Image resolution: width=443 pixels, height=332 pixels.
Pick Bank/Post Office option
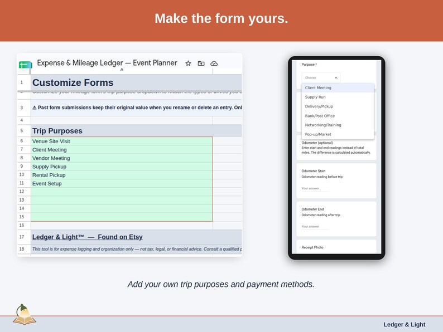point(338,116)
